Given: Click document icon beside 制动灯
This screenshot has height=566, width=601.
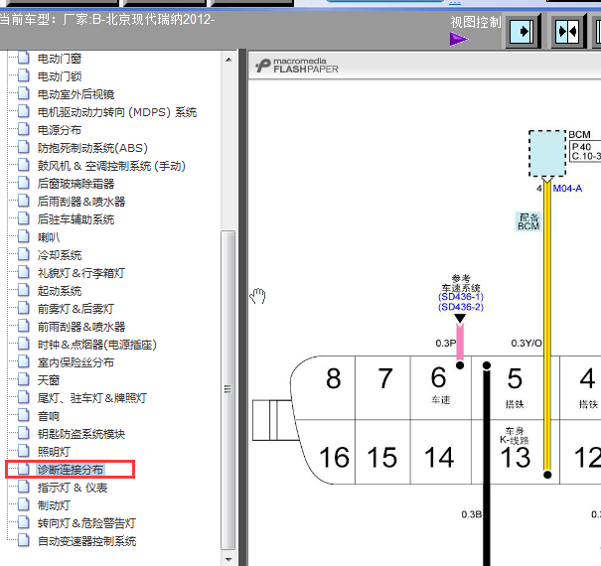Looking at the screenshot, I should pyautogui.click(x=24, y=504).
